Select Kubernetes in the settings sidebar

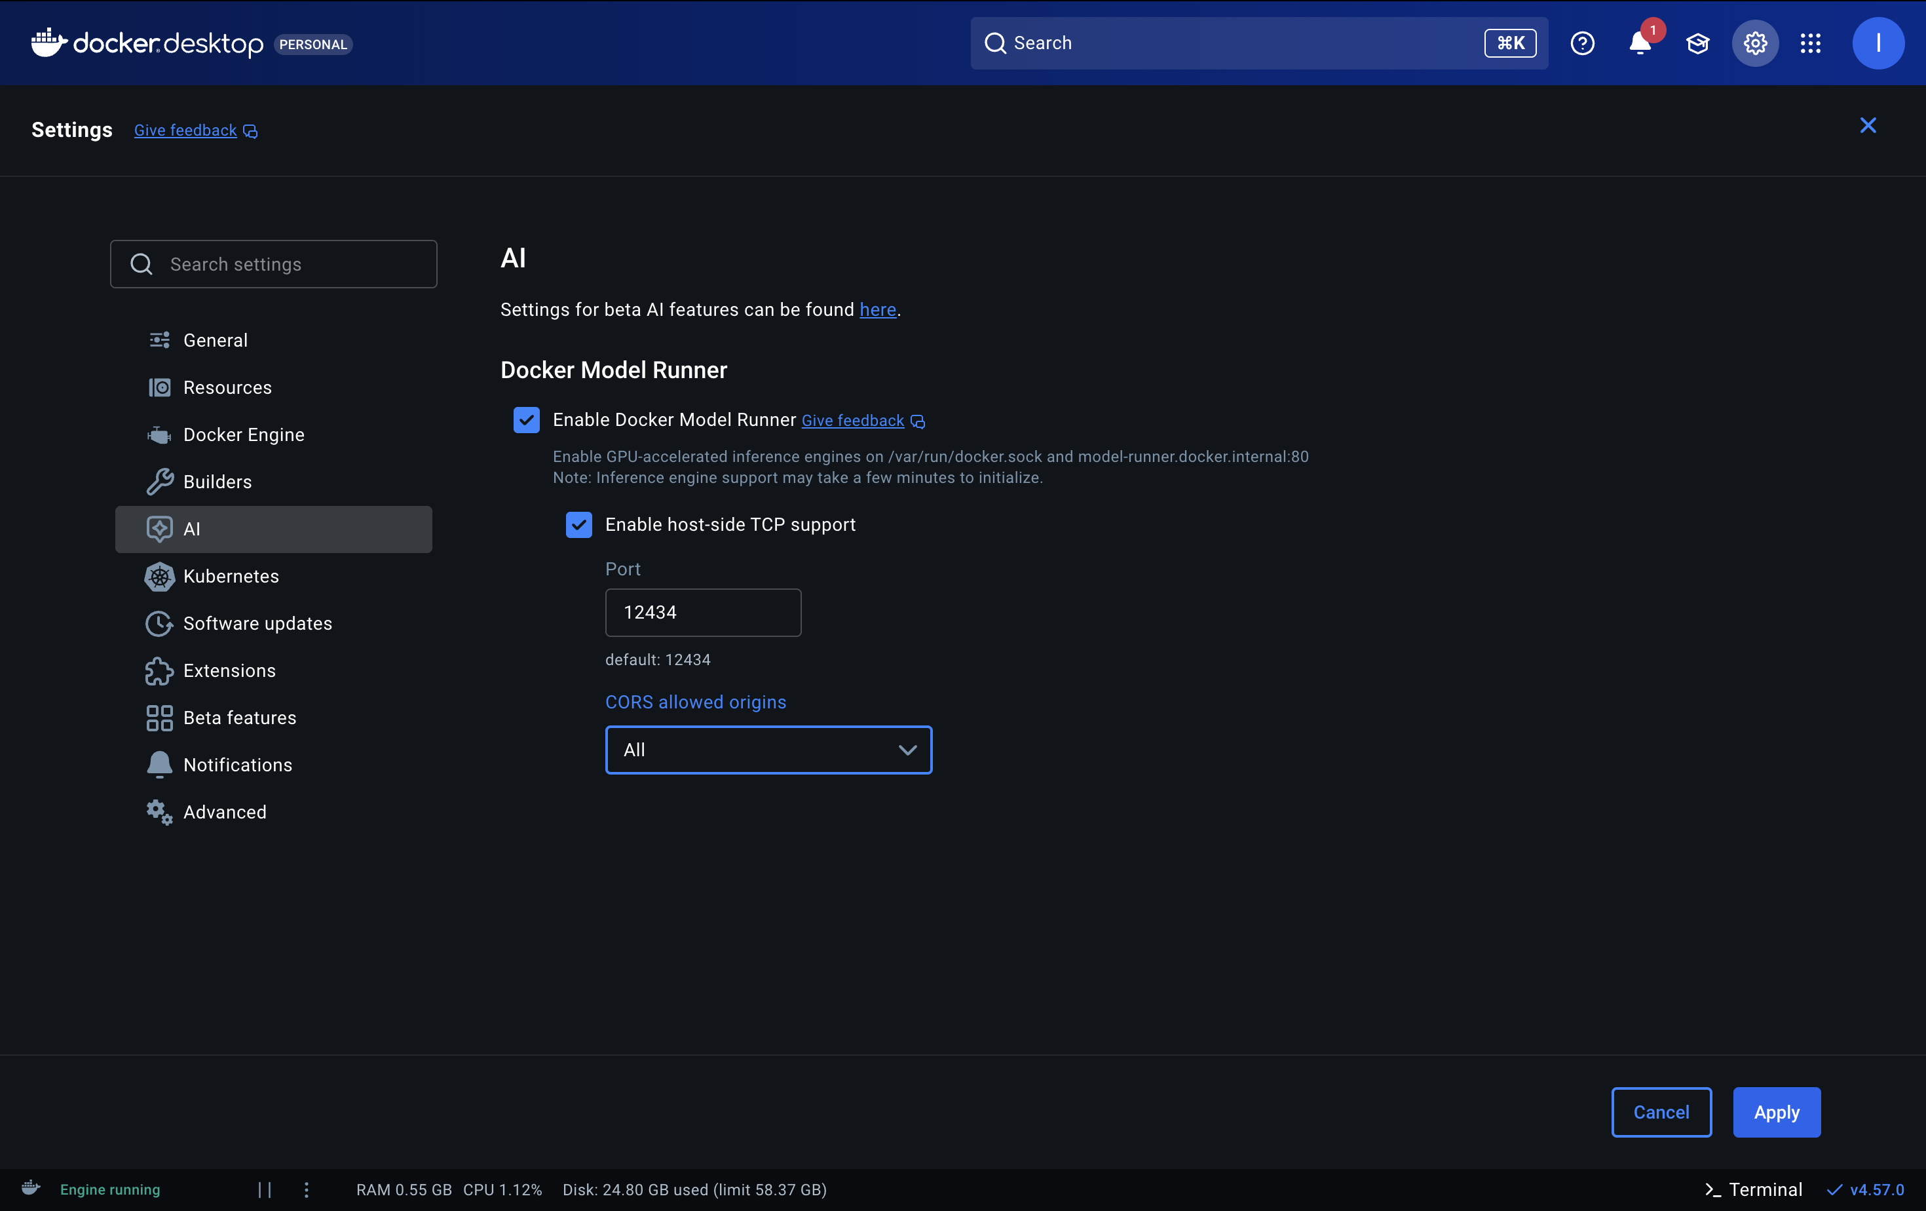231,576
